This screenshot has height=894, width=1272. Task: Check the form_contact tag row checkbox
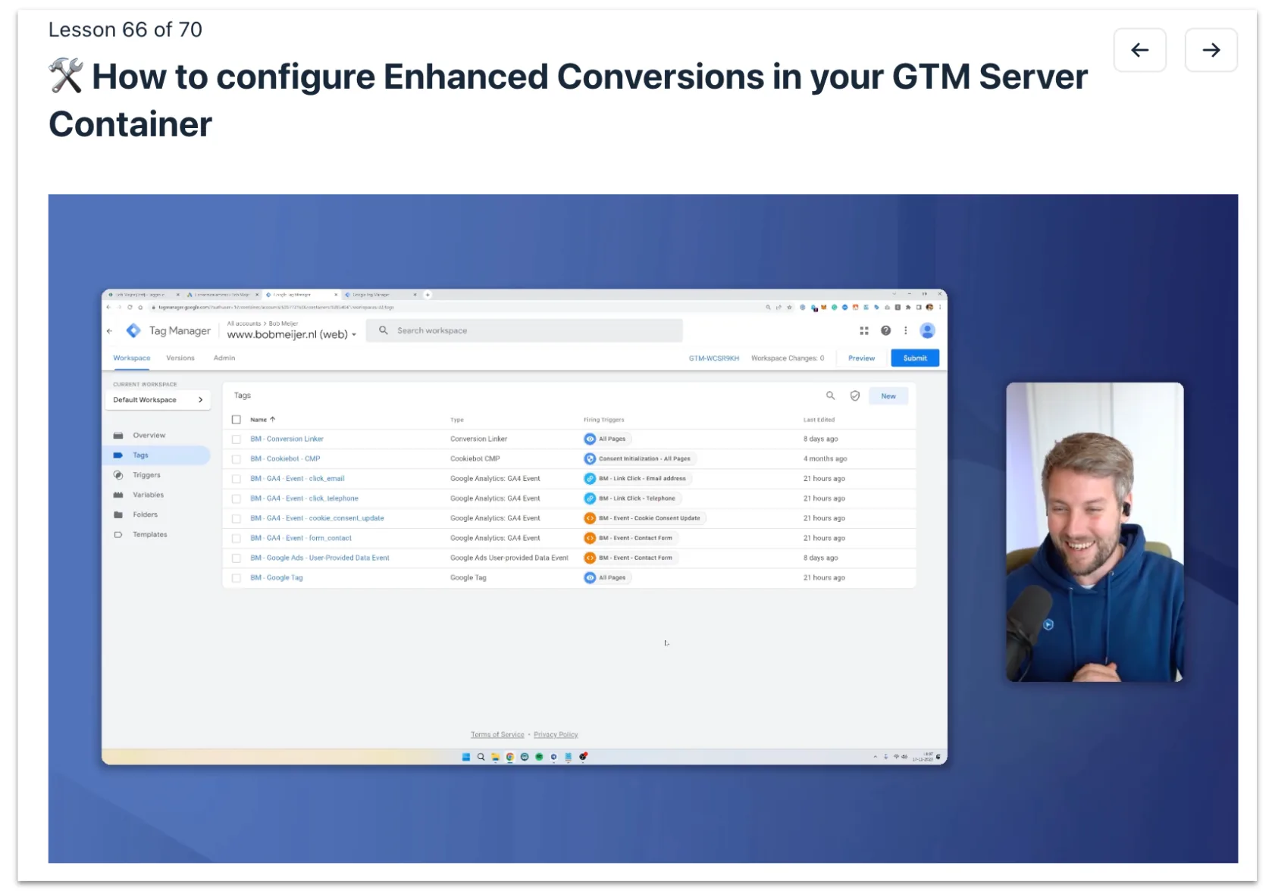point(237,538)
